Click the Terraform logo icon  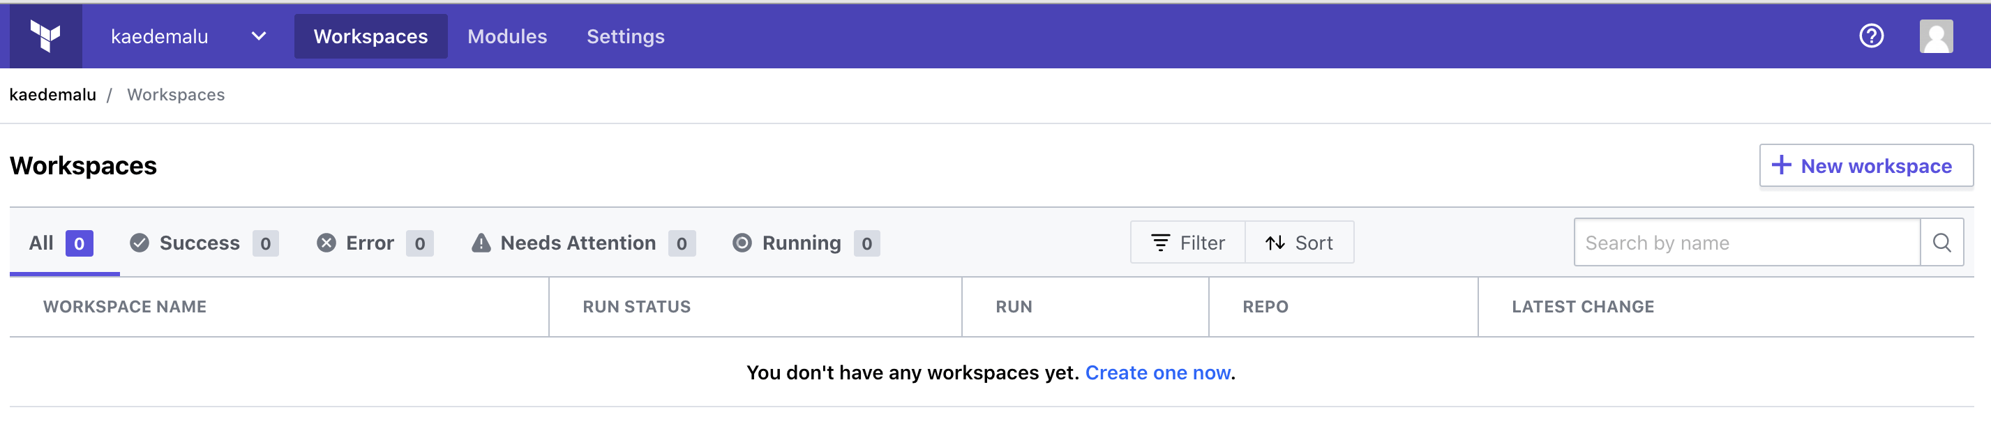pyautogui.click(x=45, y=36)
